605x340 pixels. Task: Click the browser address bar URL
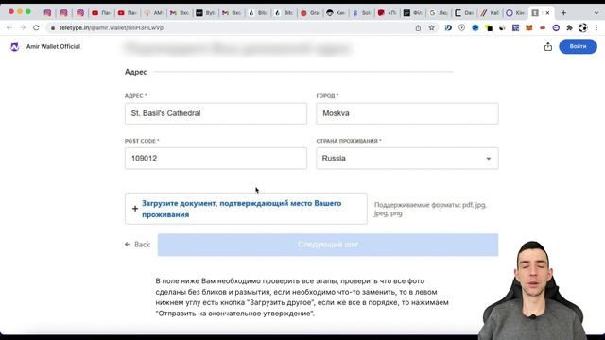112,27
